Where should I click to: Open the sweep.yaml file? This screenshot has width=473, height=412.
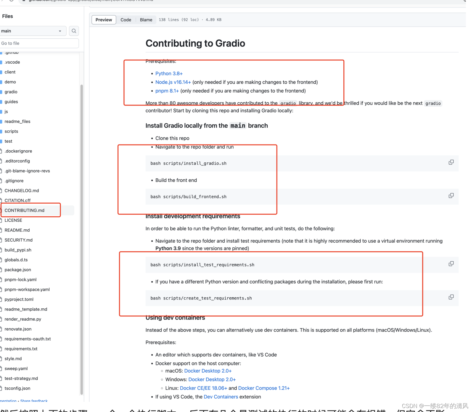tap(16, 368)
